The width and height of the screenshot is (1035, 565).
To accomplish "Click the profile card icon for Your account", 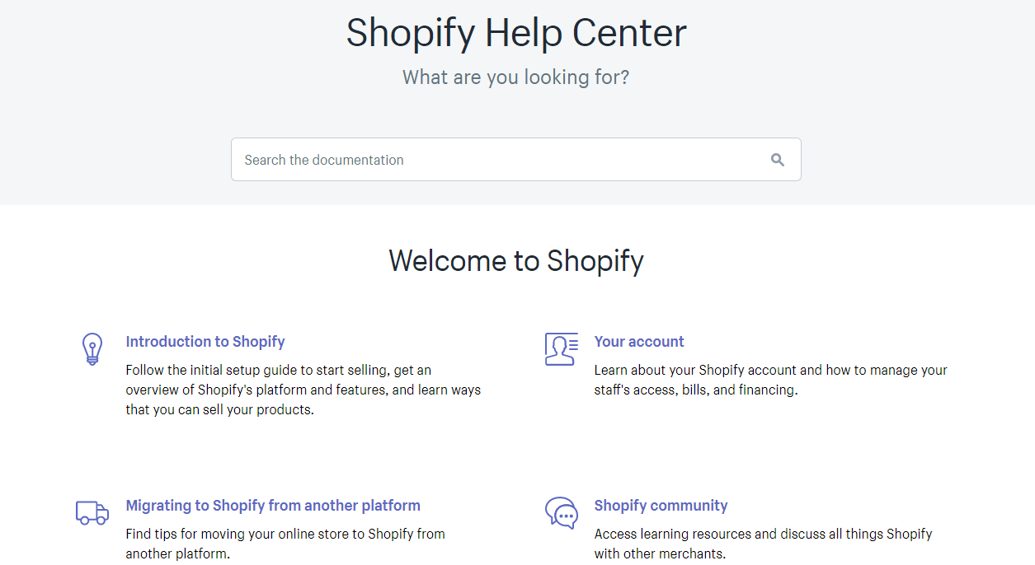I will click(562, 349).
